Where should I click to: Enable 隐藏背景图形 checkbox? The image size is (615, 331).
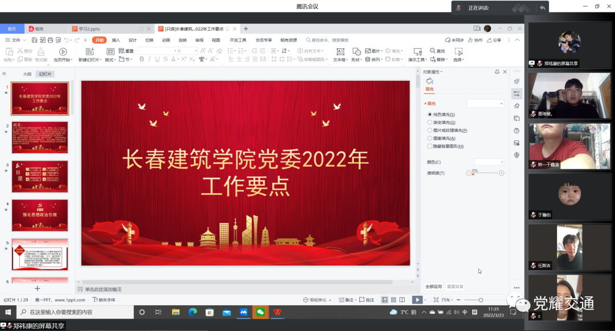click(x=430, y=146)
